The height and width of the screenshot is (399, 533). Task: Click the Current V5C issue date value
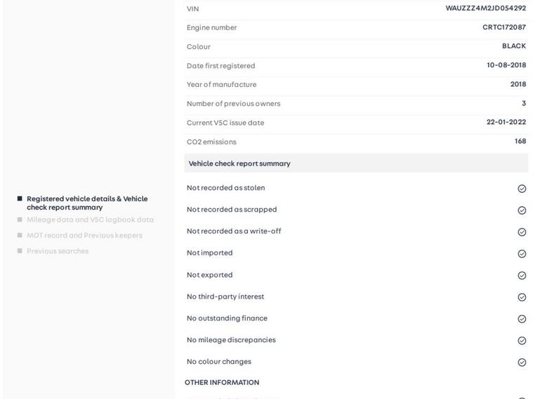tap(506, 122)
